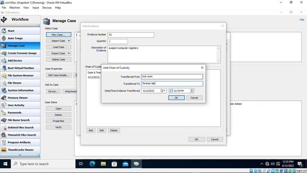Open Mismatch Files Search module
This screenshot has width=307, height=173.
[20, 135]
